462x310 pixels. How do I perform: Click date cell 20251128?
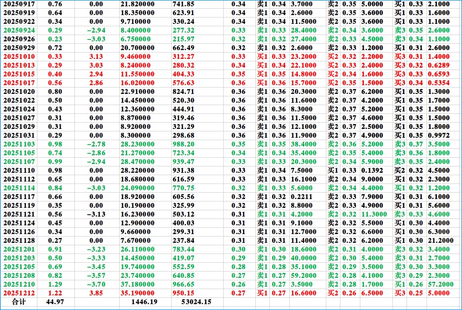(x=19, y=241)
